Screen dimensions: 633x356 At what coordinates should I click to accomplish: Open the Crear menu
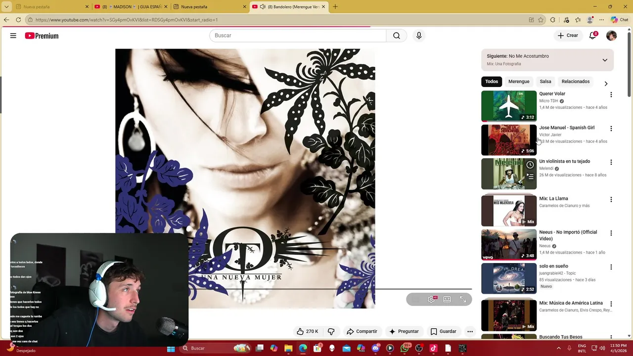[x=568, y=36]
